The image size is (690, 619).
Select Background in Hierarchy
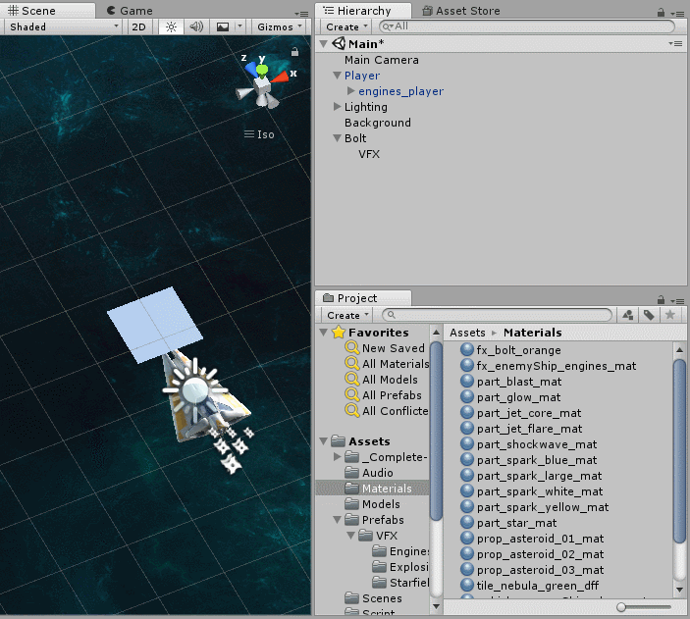point(378,123)
